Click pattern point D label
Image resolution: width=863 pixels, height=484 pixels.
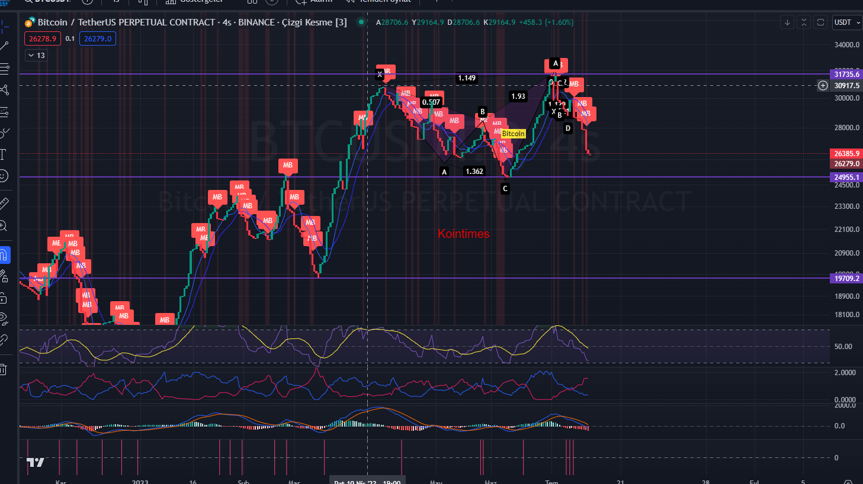point(567,128)
